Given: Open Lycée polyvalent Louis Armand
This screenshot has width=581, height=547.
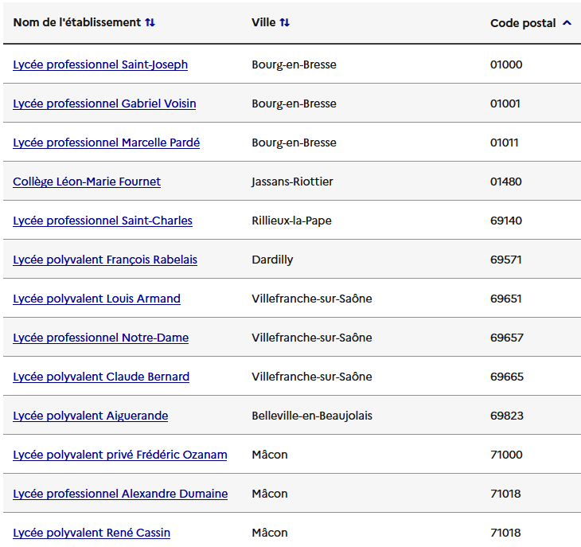Looking at the screenshot, I should coord(96,299).
